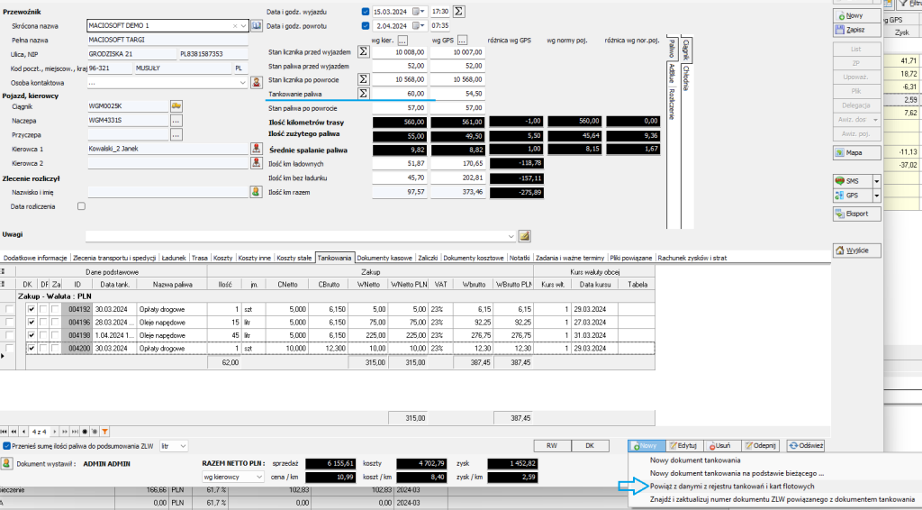Click the Zapisz button
This screenshot has width=922, height=510.
point(850,30)
